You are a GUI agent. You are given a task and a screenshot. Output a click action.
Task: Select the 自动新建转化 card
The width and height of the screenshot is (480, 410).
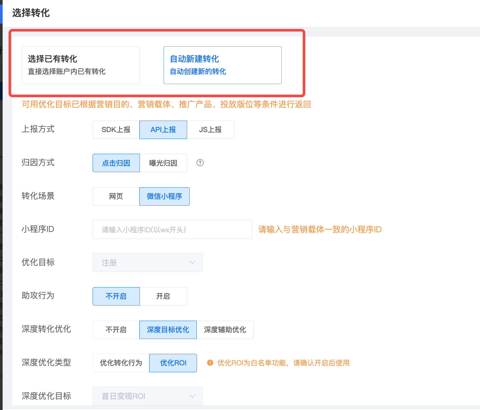223,65
